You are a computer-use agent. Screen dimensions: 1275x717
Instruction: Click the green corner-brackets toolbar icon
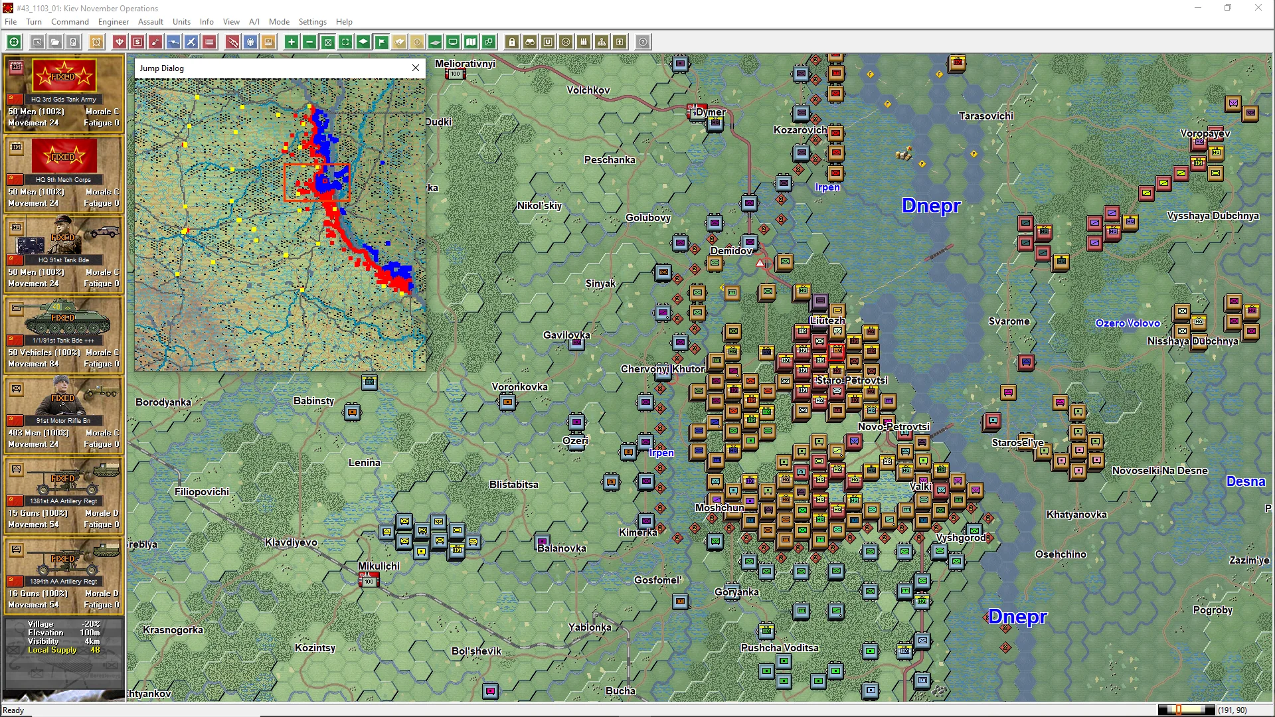[x=345, y=42]
